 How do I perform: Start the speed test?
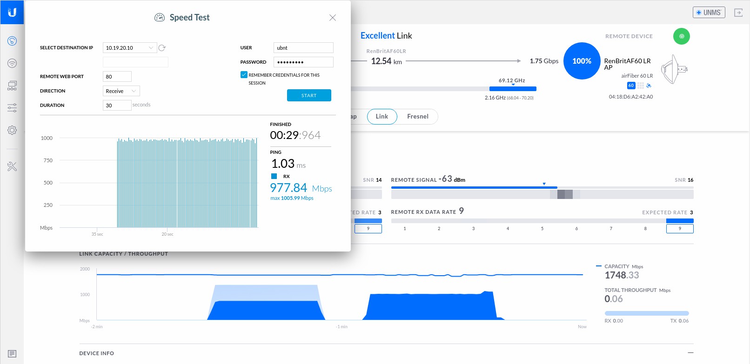coord(309,95)
